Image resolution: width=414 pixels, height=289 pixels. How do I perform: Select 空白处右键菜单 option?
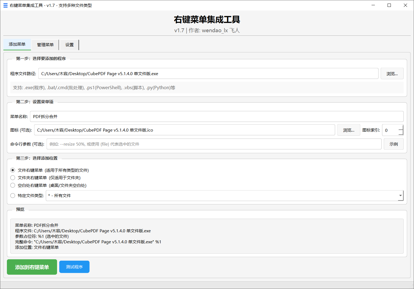13,185
